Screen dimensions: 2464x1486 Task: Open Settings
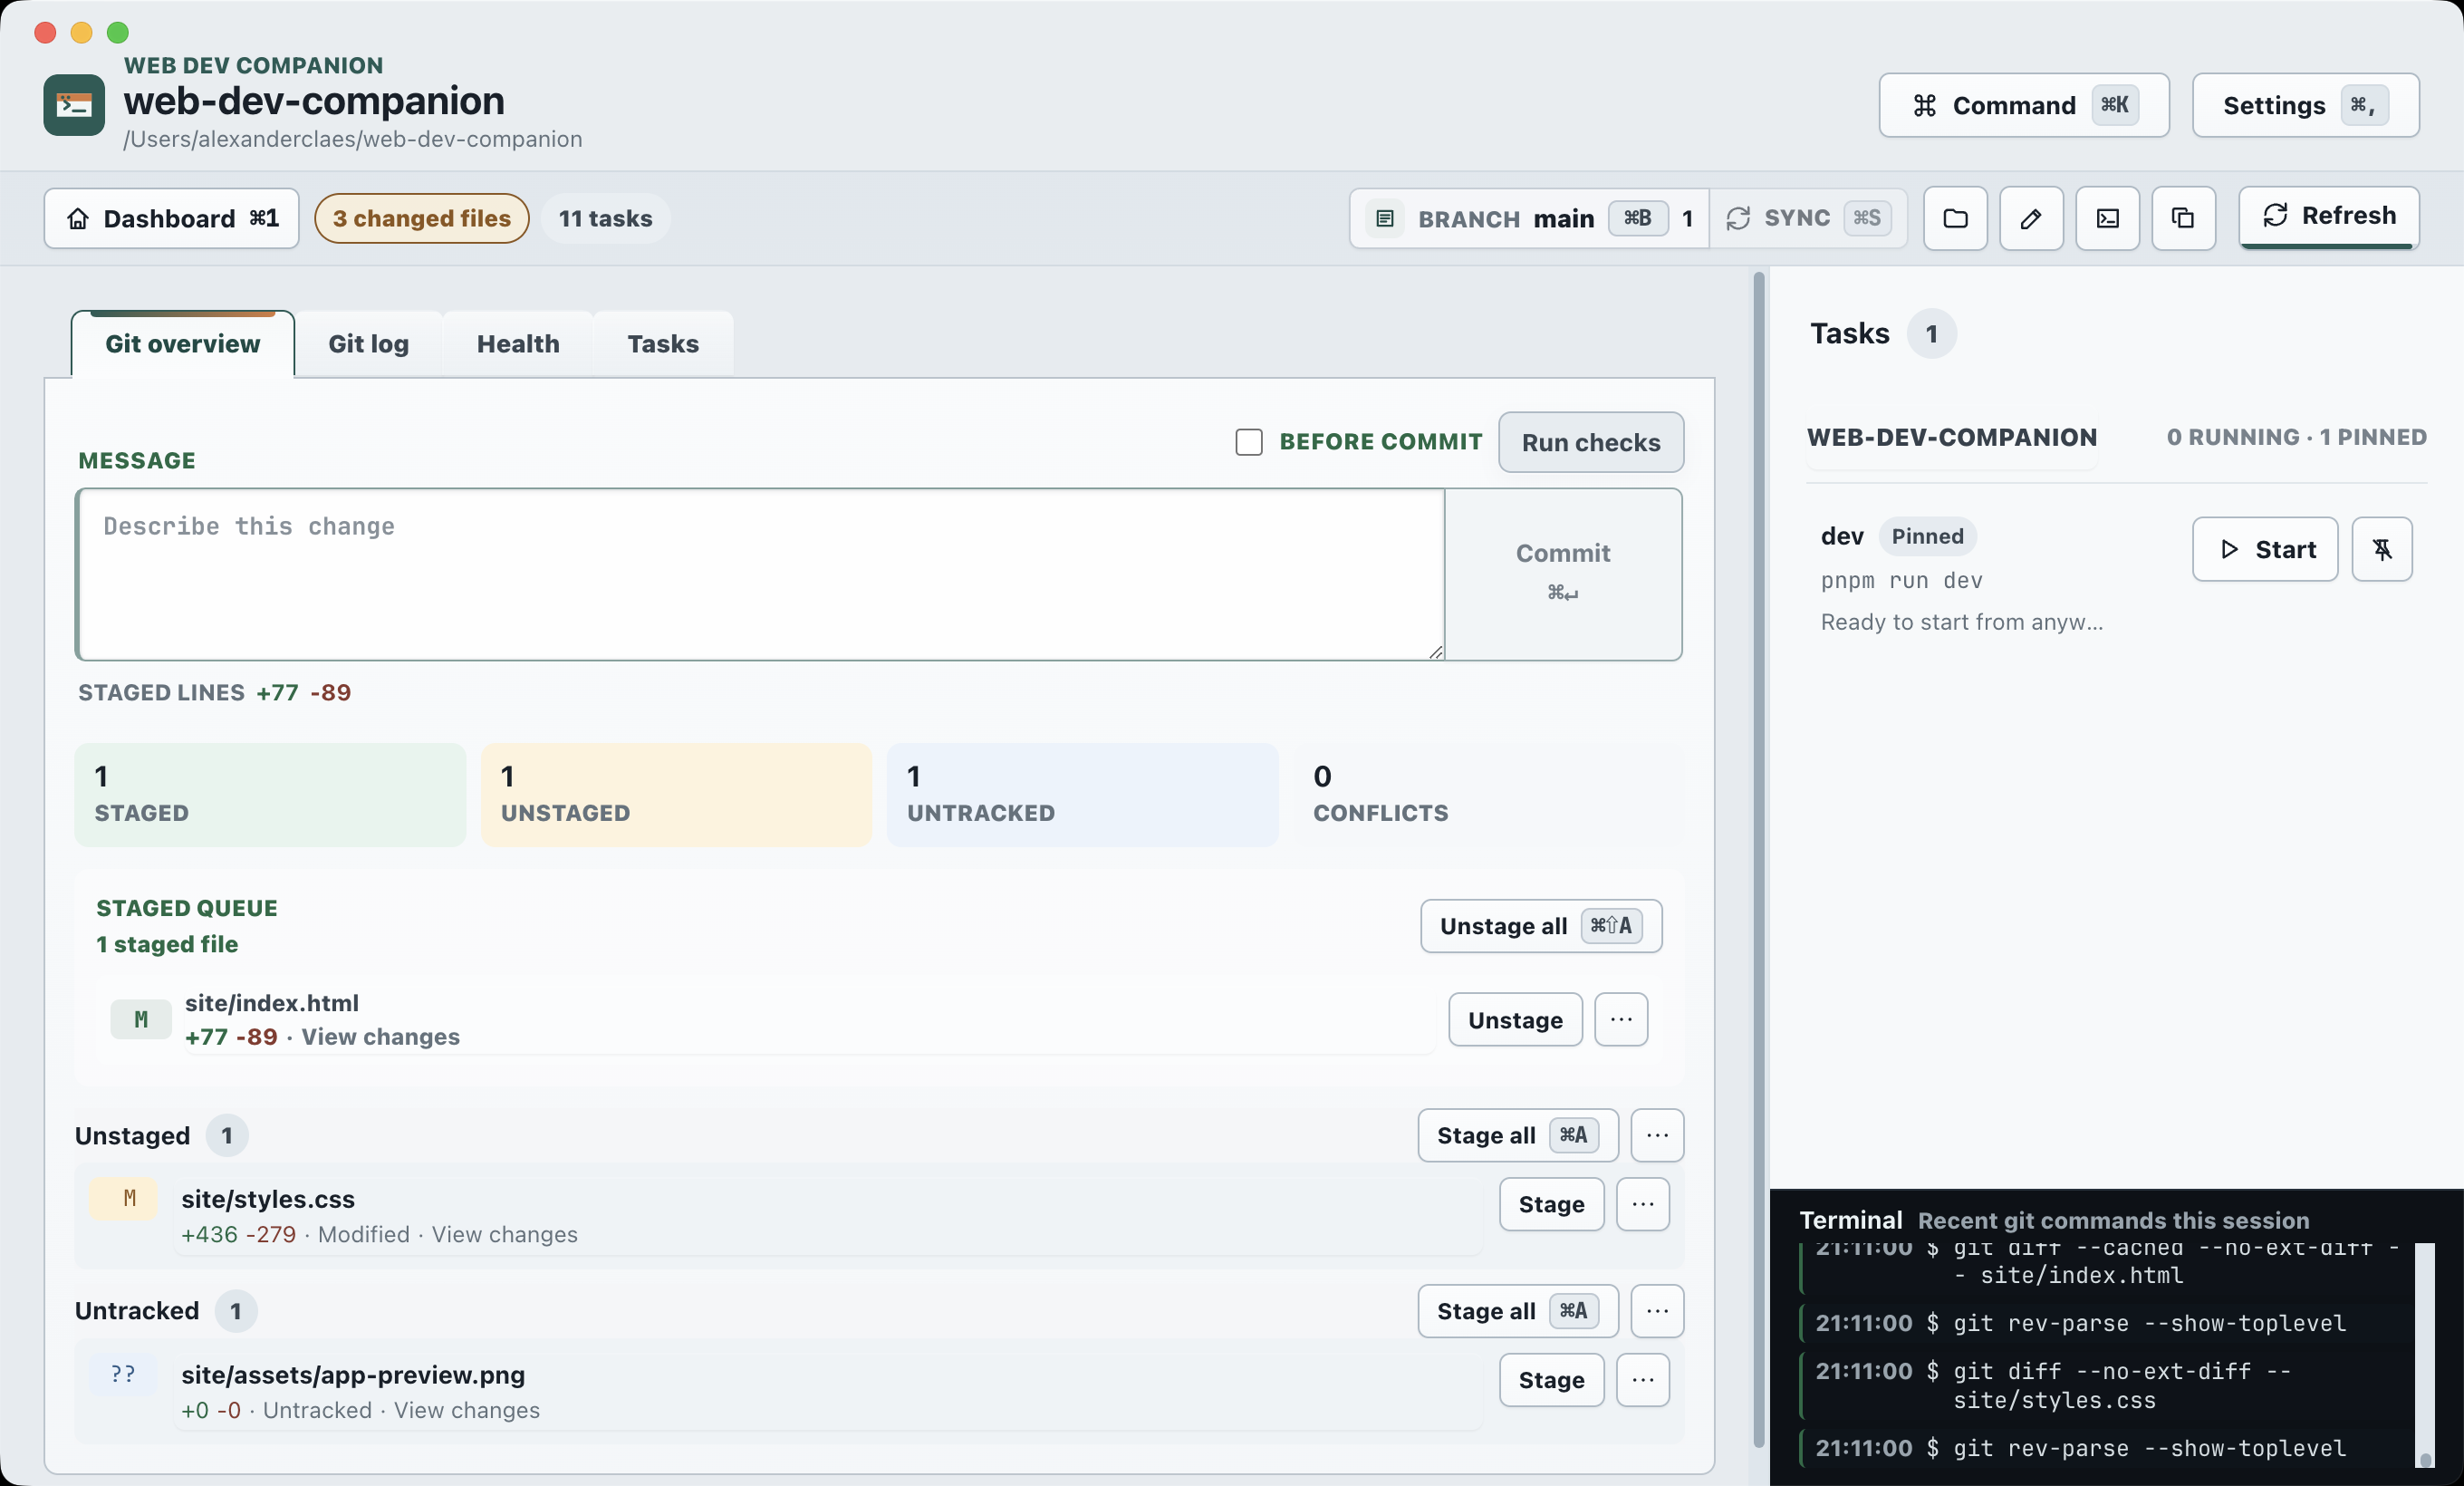point(2305,105)
